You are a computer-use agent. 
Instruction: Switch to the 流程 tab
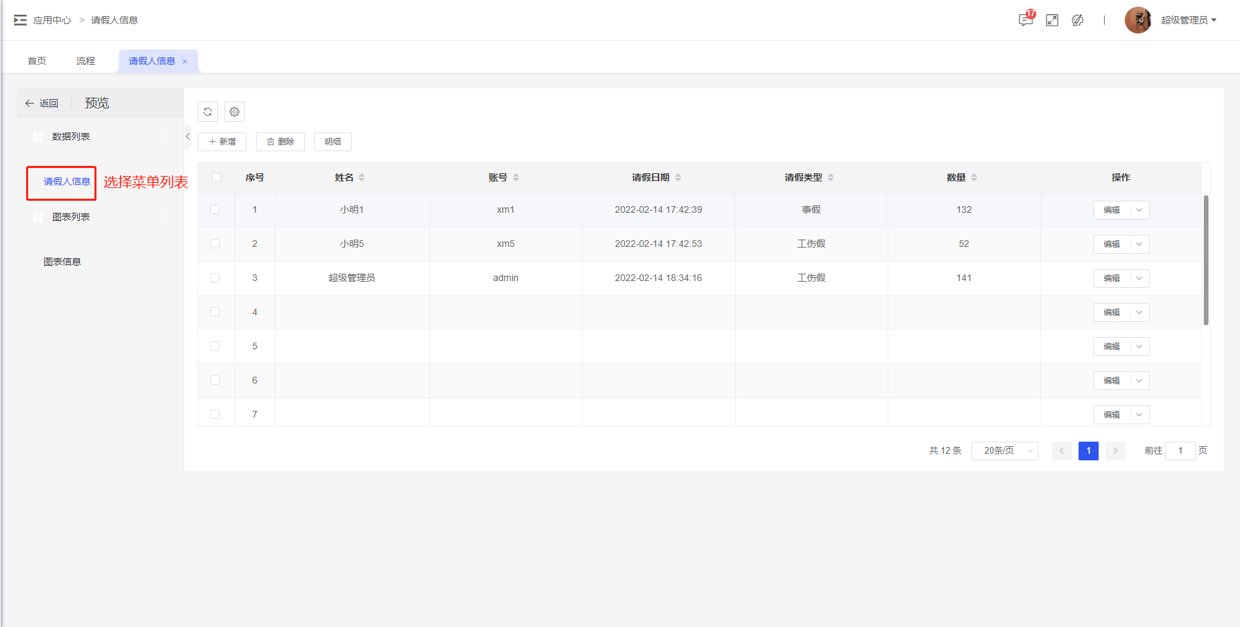[86, 61]
